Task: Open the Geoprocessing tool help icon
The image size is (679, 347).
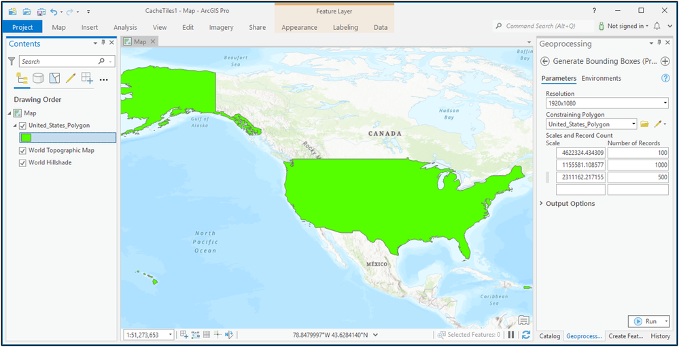Action: [x=665, y=78]
